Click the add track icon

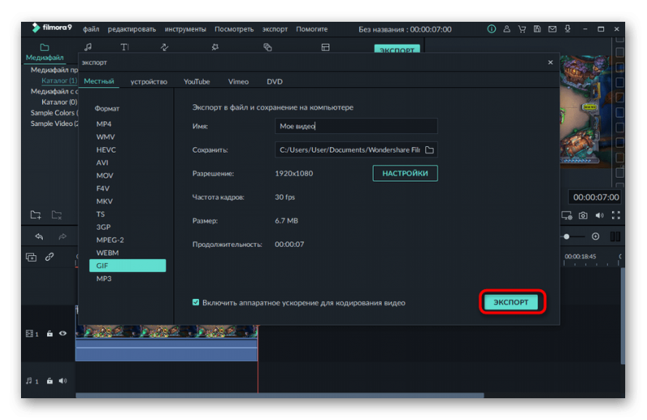[x=31, y=257]
